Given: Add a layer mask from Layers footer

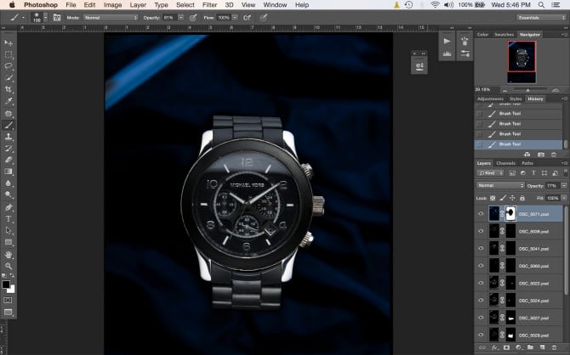Looking at the screenshot, I should click(x=506, y=347).
